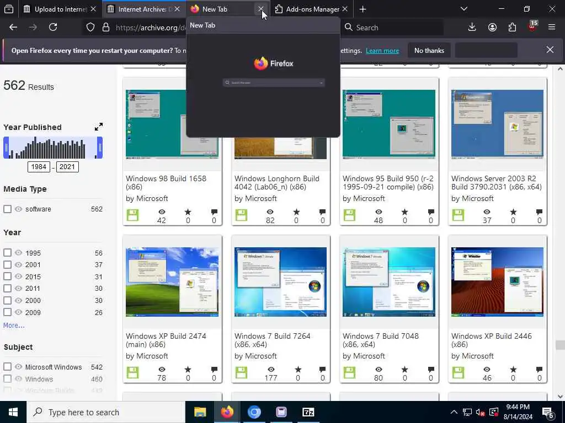The image size is (565, 423).
Task: Close the Add-ons Manager tab
Action: coord(345,9)
